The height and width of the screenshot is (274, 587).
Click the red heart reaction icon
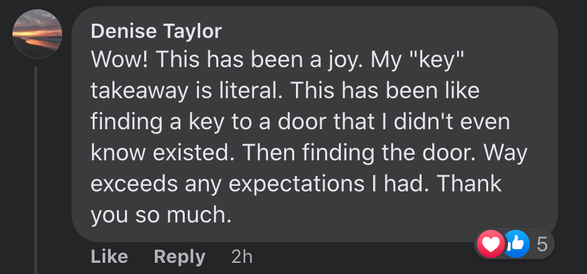click(491, 244)
